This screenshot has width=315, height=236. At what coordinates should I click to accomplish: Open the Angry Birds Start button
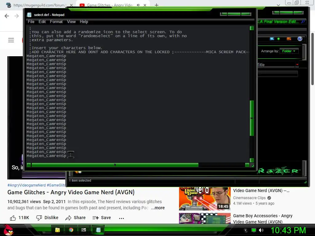8,230
